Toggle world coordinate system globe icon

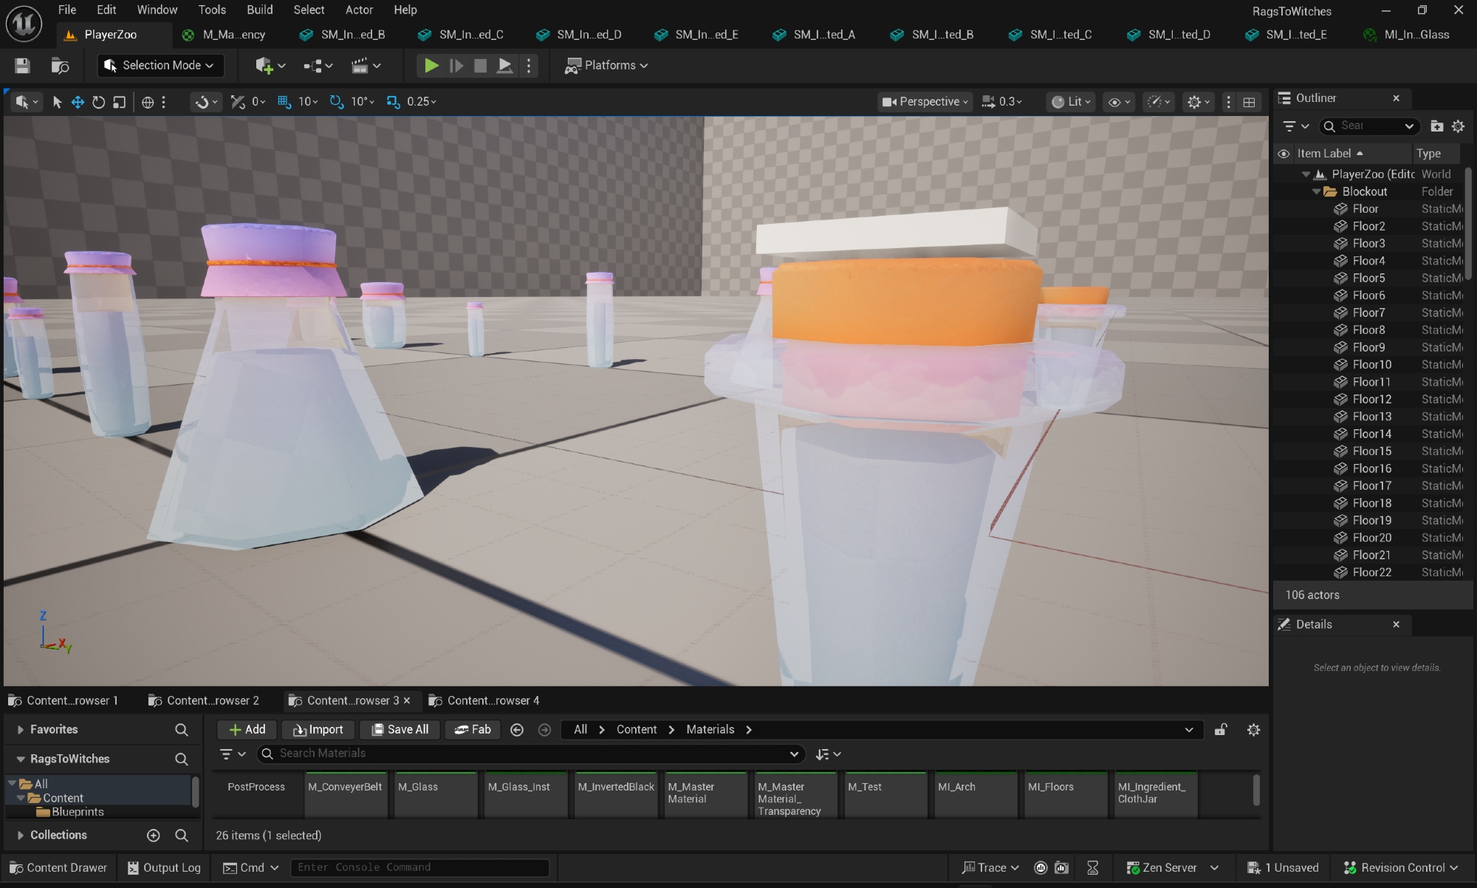[x=148, y=102]
